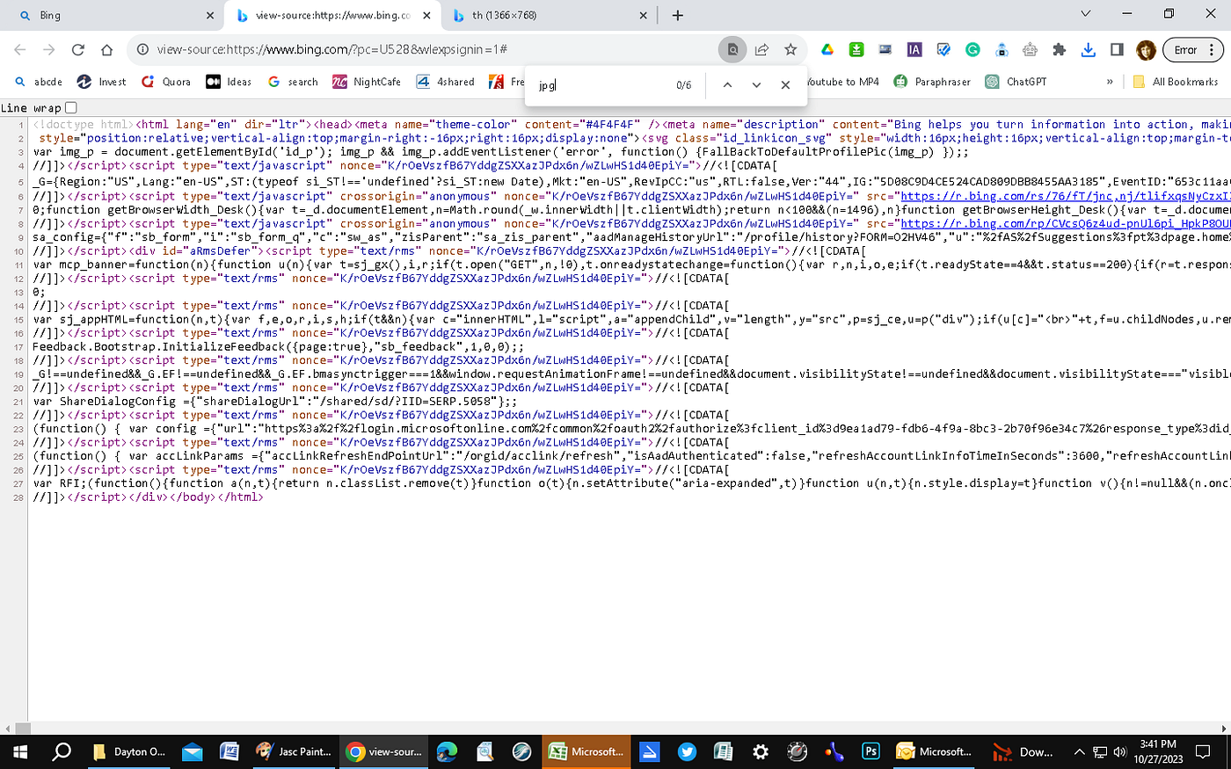Open the purple IA extension icon
1231x769 pixels.
[914, 50]
